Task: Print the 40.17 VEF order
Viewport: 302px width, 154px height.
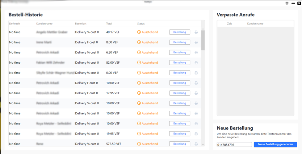Action: point(196,32)
